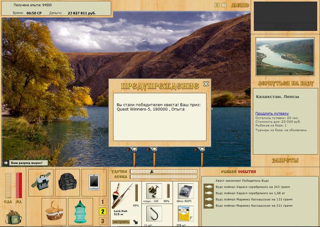Click the ИД red level gauge
This screenshot has height=227, width=320.
[x=19, y=185]
